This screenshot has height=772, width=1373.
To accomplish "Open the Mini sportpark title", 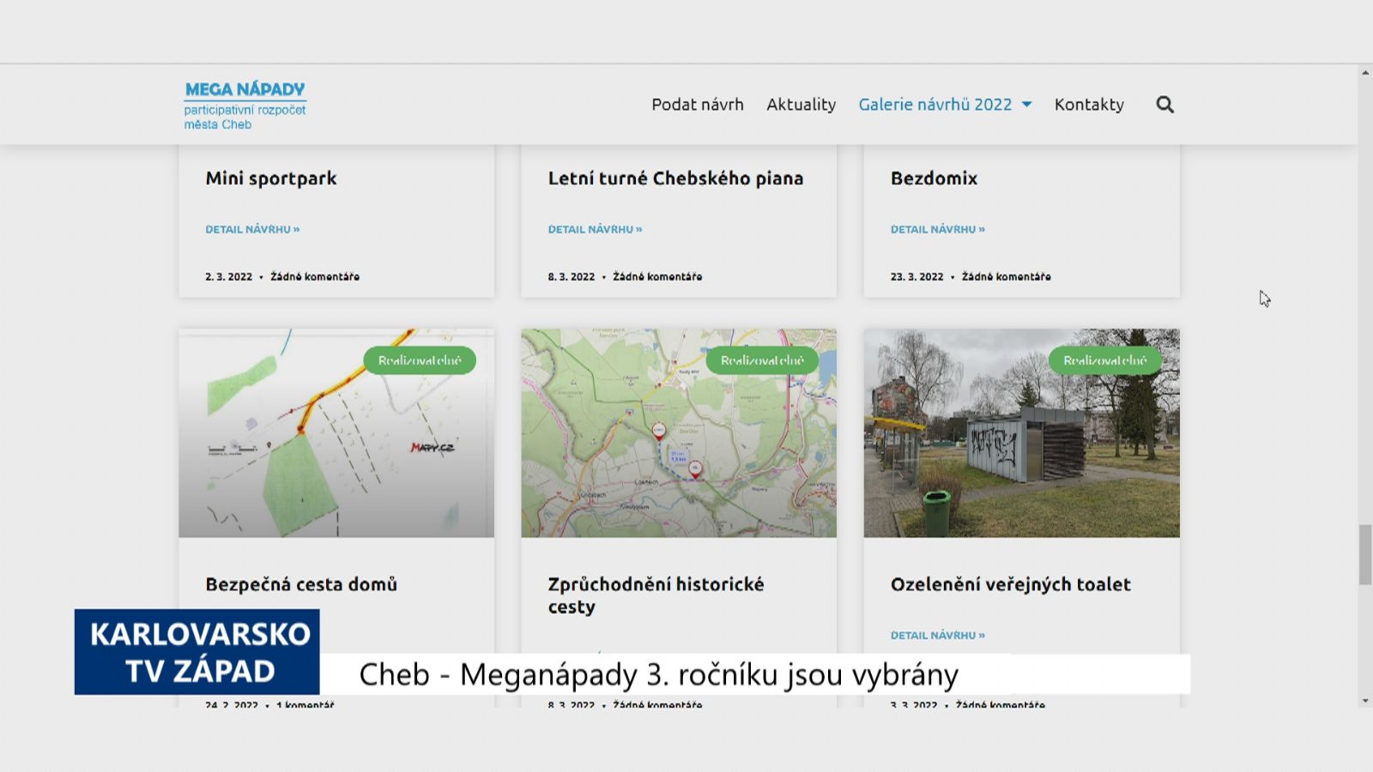I will click(x=271, y=178).
